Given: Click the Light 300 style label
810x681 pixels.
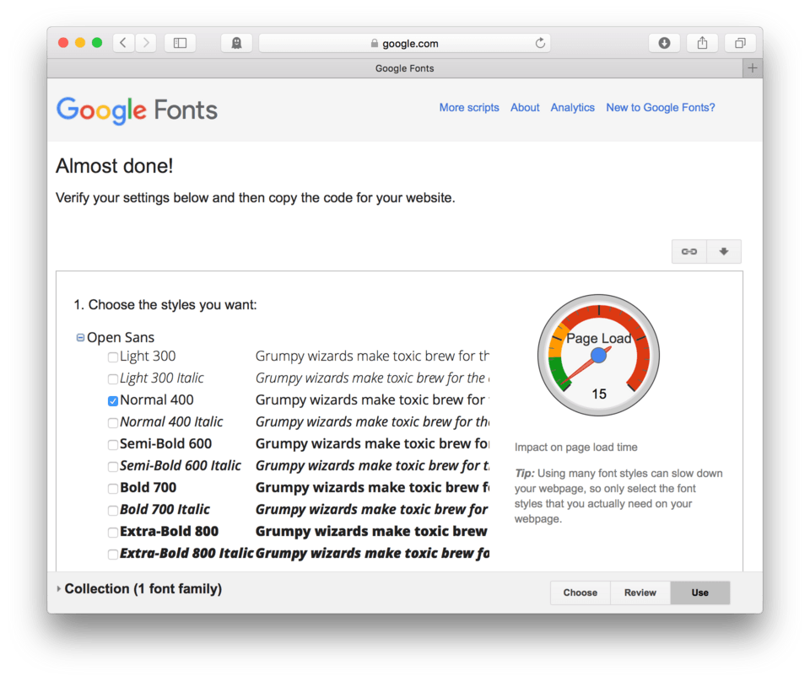Looking at the screenshot, I should coord(148,356).
